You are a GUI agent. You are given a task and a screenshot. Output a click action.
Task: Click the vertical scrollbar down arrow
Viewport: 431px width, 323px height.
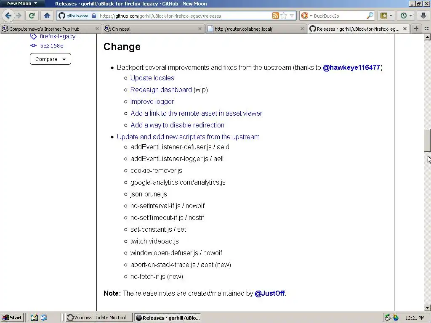point(428,307)
